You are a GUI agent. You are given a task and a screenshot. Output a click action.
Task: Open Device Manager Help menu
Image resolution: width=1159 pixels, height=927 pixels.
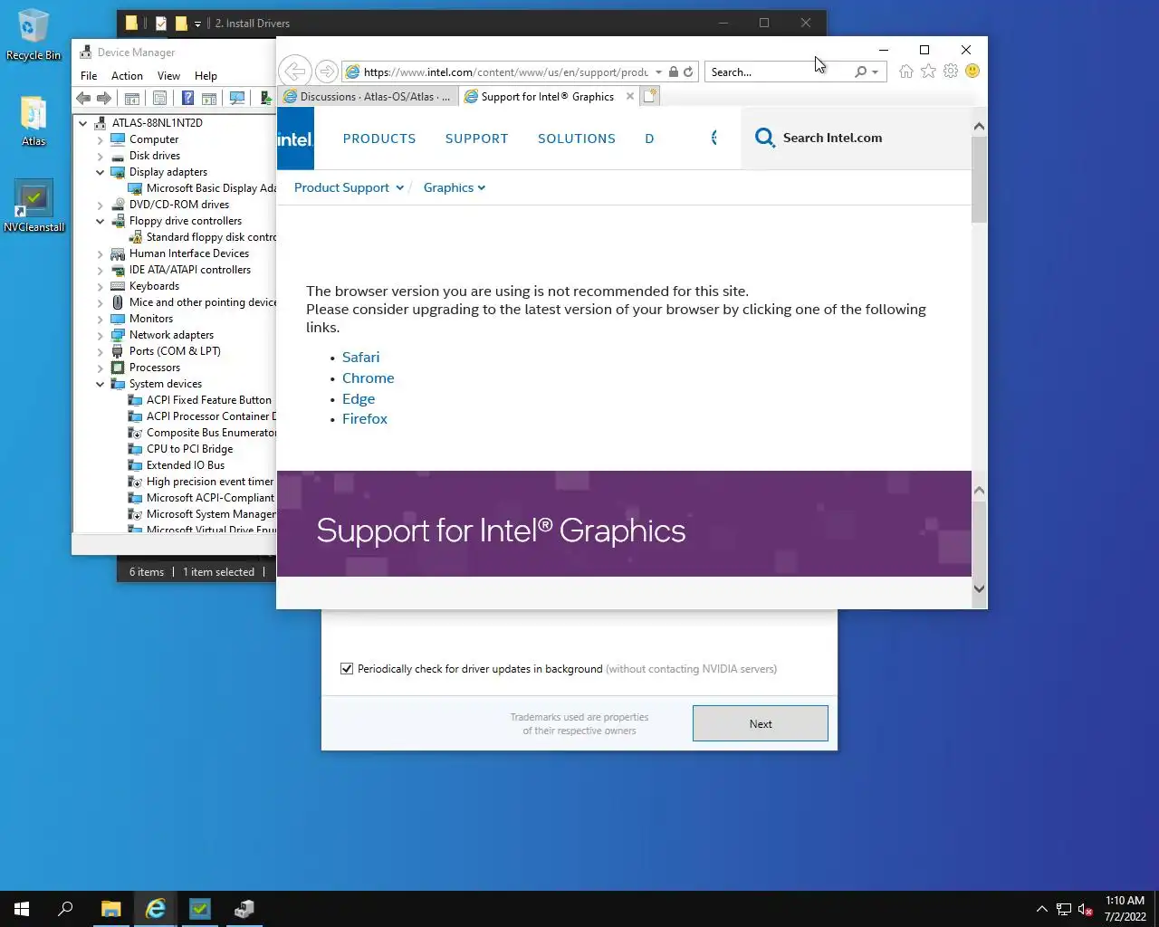click(206, 76)
